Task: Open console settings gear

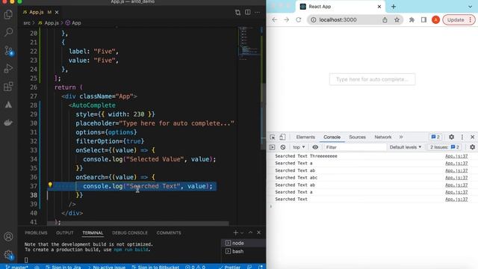Action: pos(472,147)
